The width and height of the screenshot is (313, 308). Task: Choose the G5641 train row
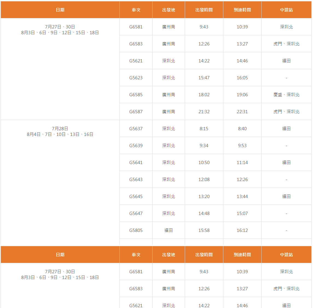[x=136, y=162]
